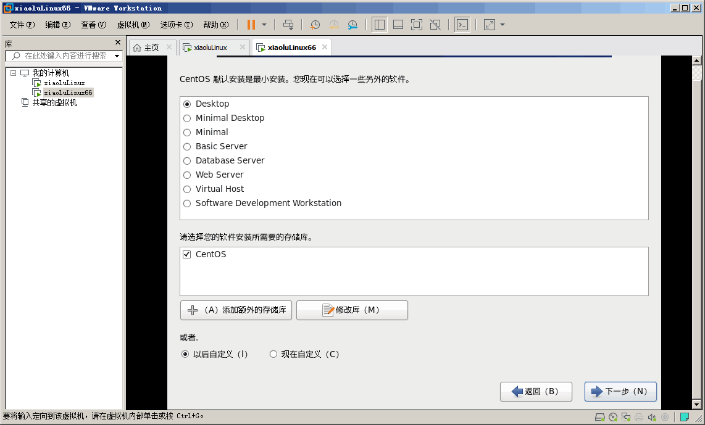Click the vertical scrollbar down arrow
This screenshot has width=705, height=425.
(x=696, y=404)
